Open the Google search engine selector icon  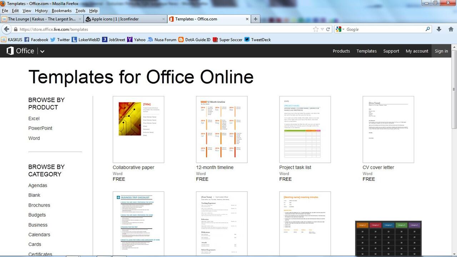point(340,29)
